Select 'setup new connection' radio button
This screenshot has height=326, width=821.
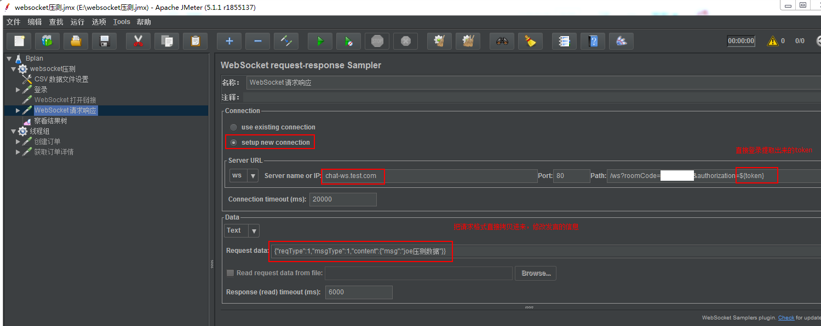point(234,143)
